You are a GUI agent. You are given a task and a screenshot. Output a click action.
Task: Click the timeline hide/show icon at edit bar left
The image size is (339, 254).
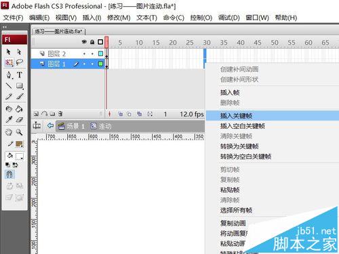37,125
